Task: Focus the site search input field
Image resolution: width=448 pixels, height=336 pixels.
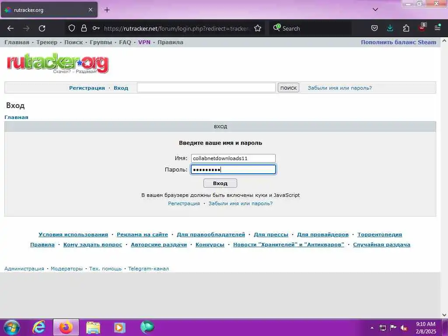Action: coord(206,87)
